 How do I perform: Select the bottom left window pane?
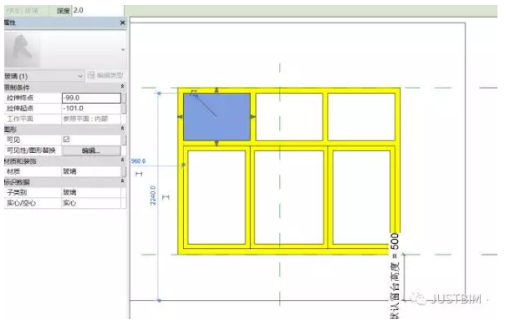coord(217,197)
